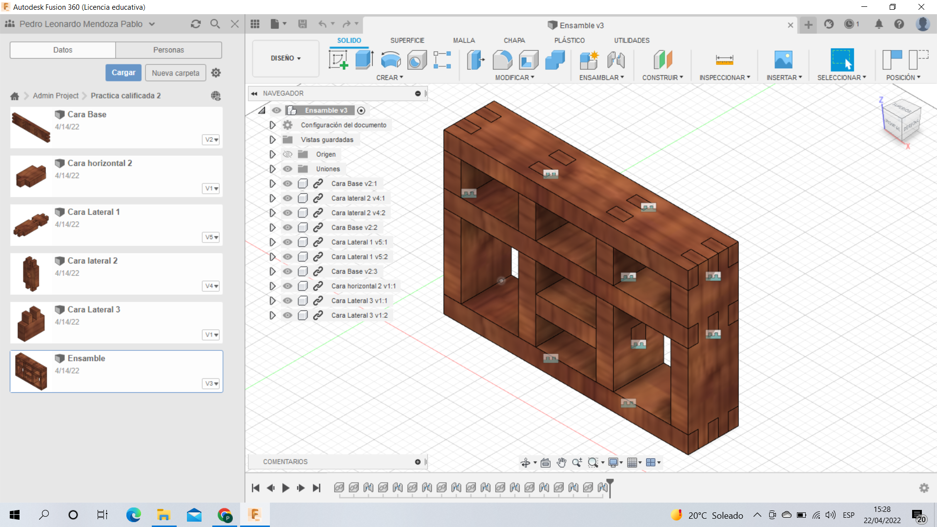Open version dropdown V5 for Cara Lateral 1

click(211, 237)
